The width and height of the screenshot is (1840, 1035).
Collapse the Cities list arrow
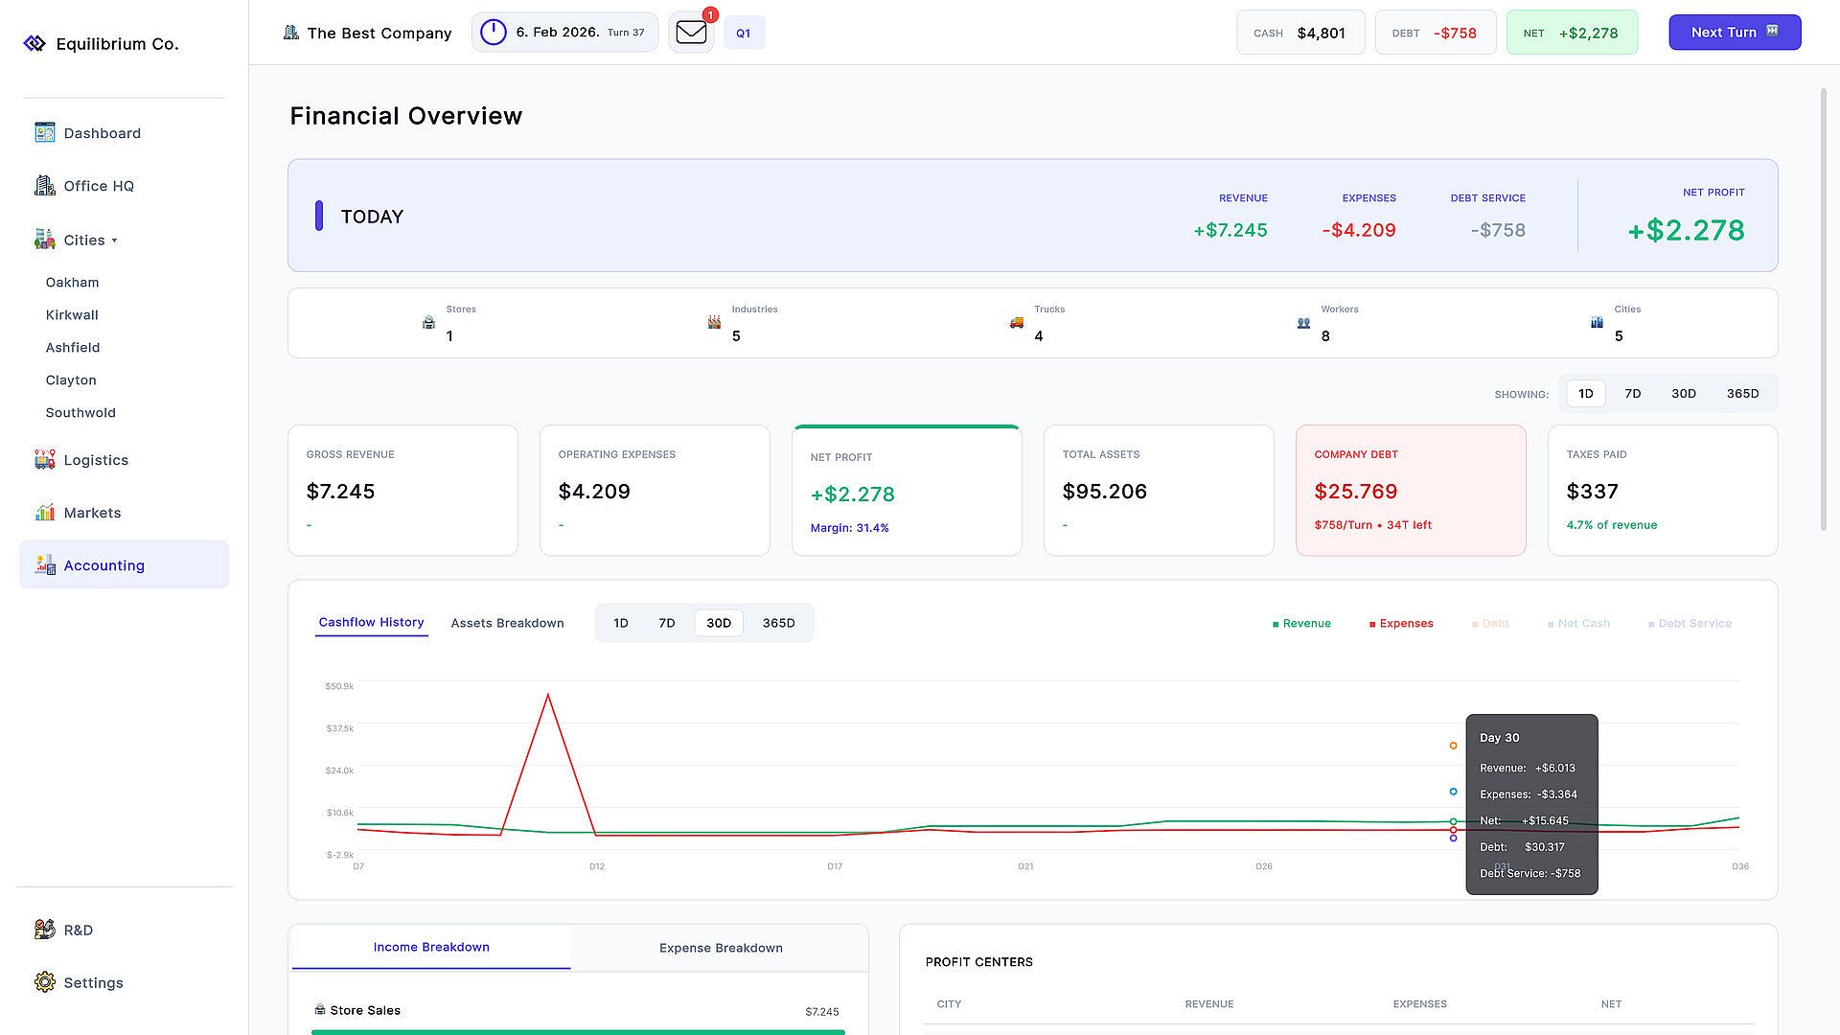pos(114,241)
